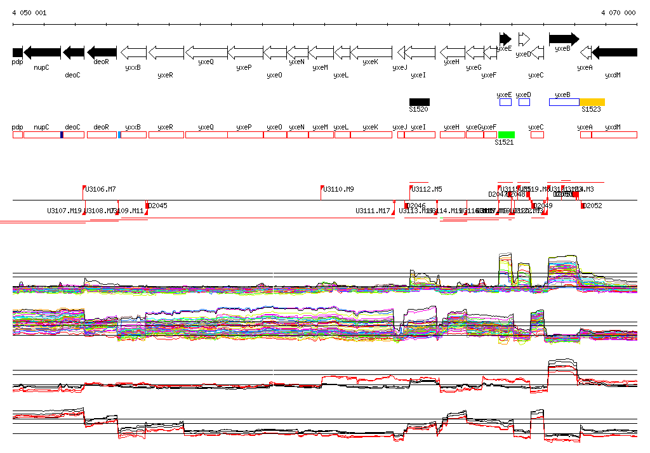
Task: Click the U3111.M17 marker label
Action: coord(372,211)
